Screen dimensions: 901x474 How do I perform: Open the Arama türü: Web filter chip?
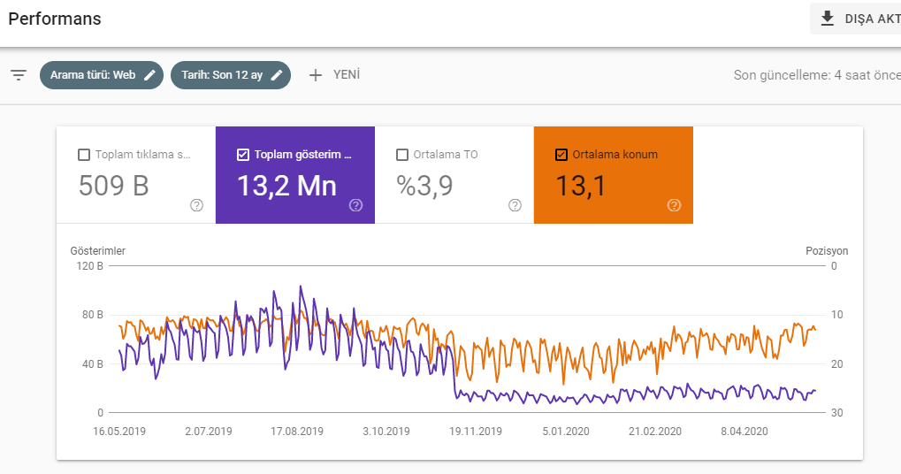(x=102, y=75)
